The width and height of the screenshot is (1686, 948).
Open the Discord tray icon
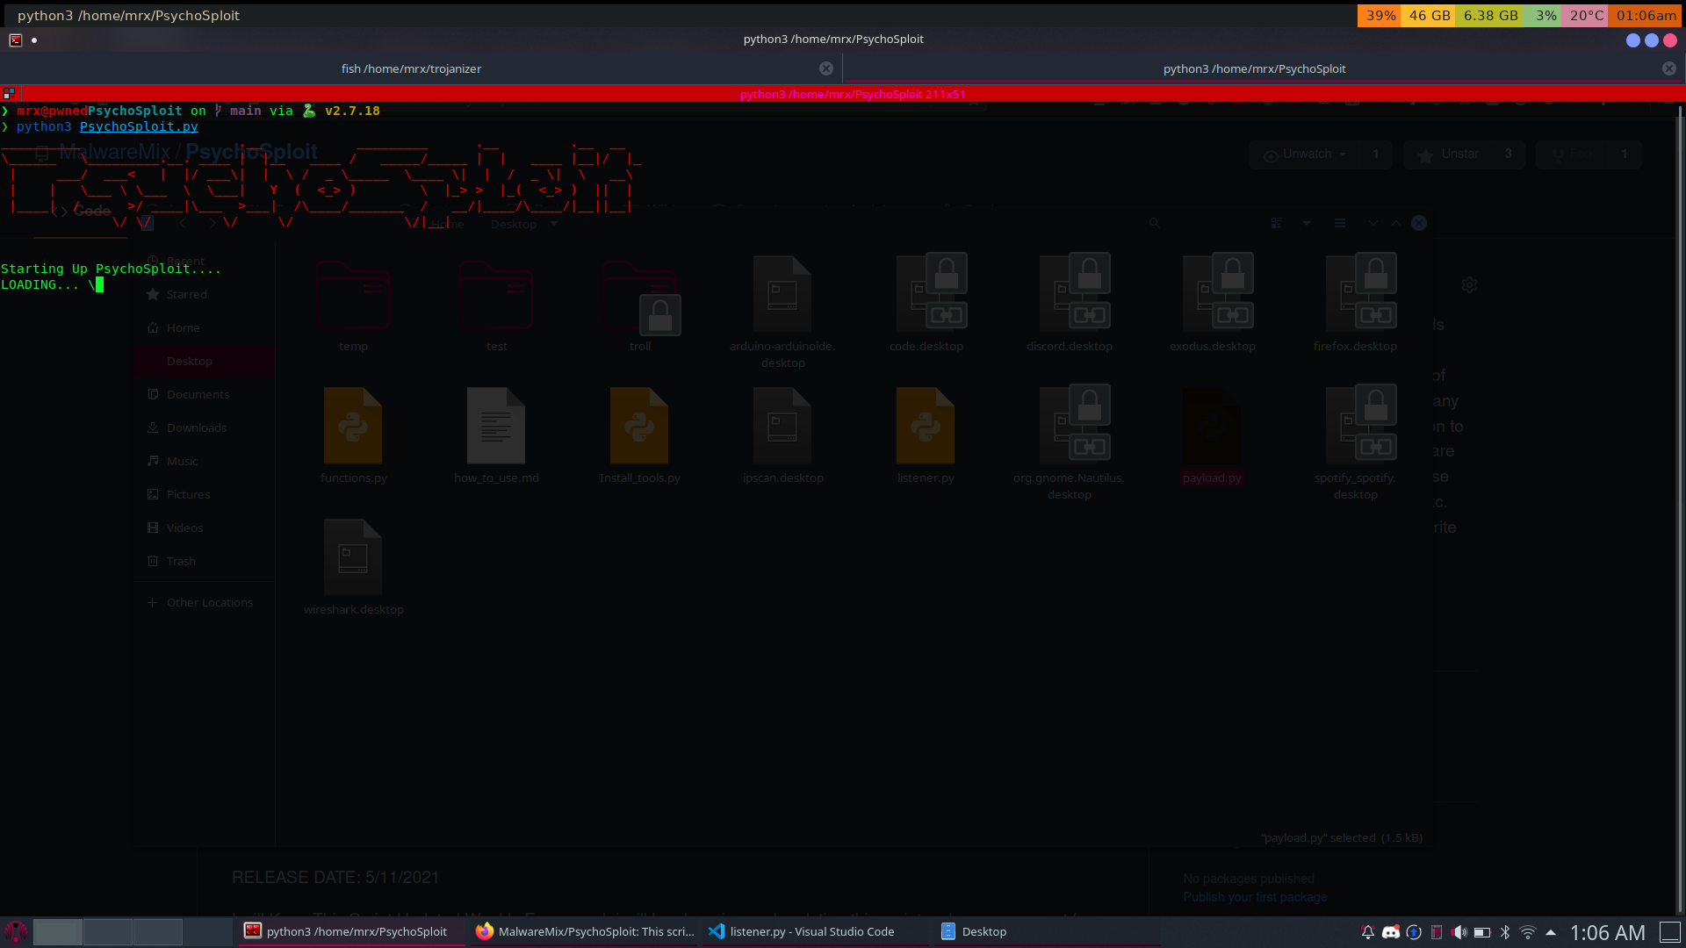1390,932
